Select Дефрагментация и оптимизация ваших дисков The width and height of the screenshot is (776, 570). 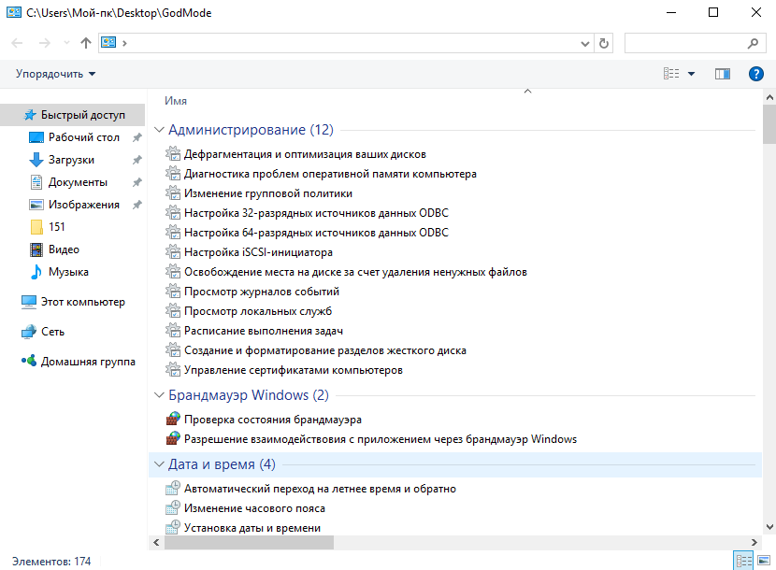pyautogui.click(x=305, y=154)
